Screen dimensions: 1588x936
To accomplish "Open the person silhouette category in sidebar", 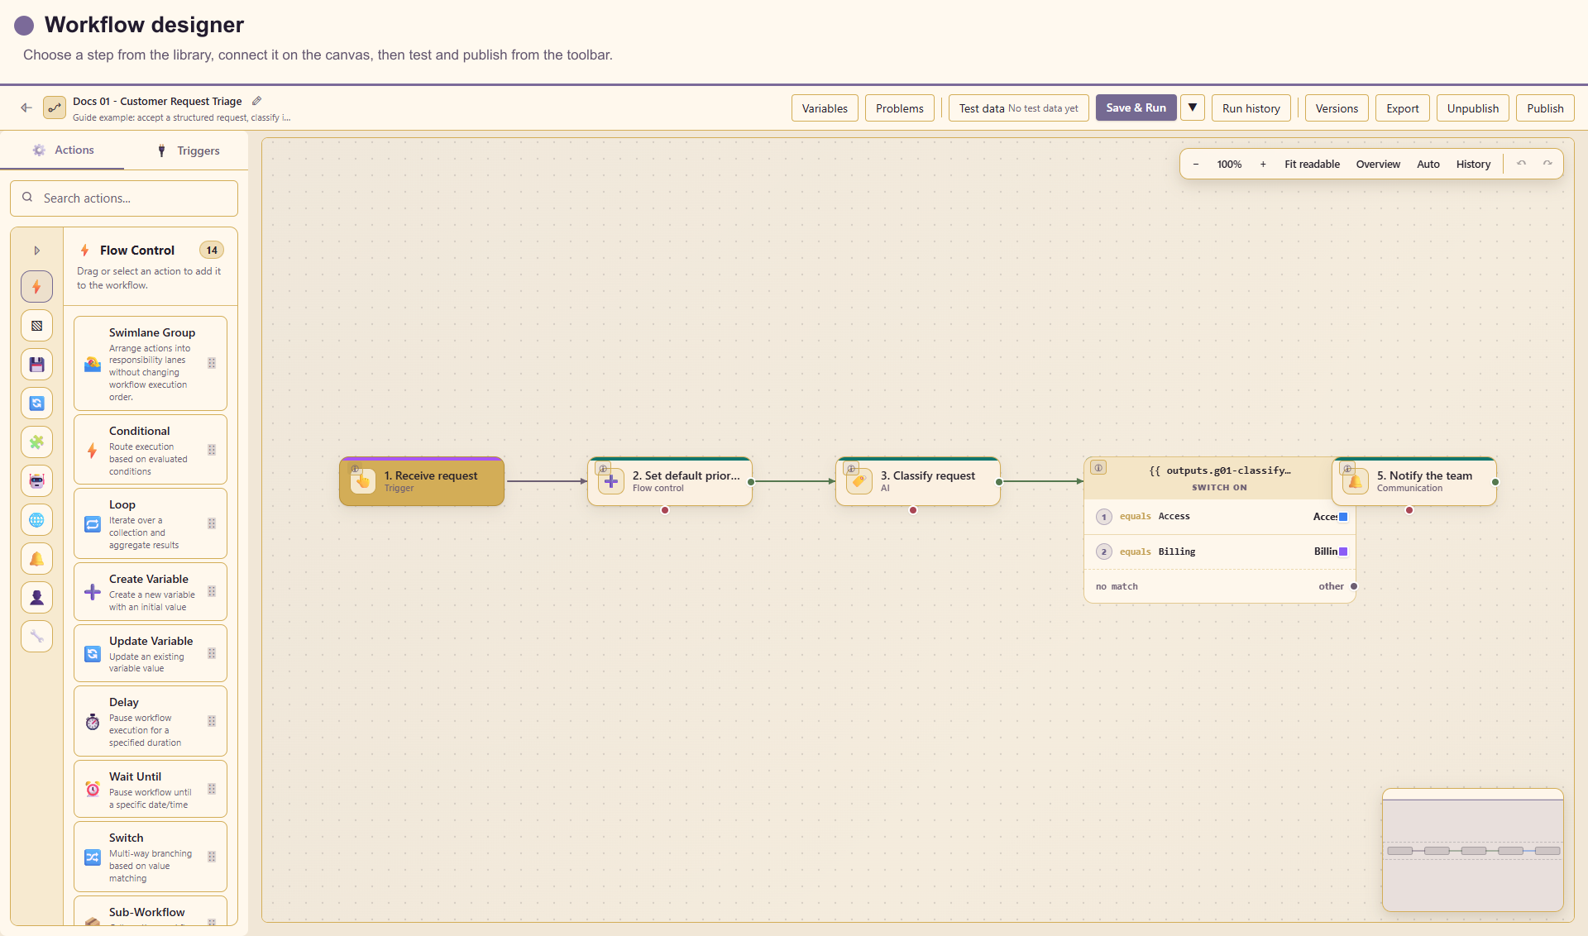I will pyautogui.click(x=36, y=598).
